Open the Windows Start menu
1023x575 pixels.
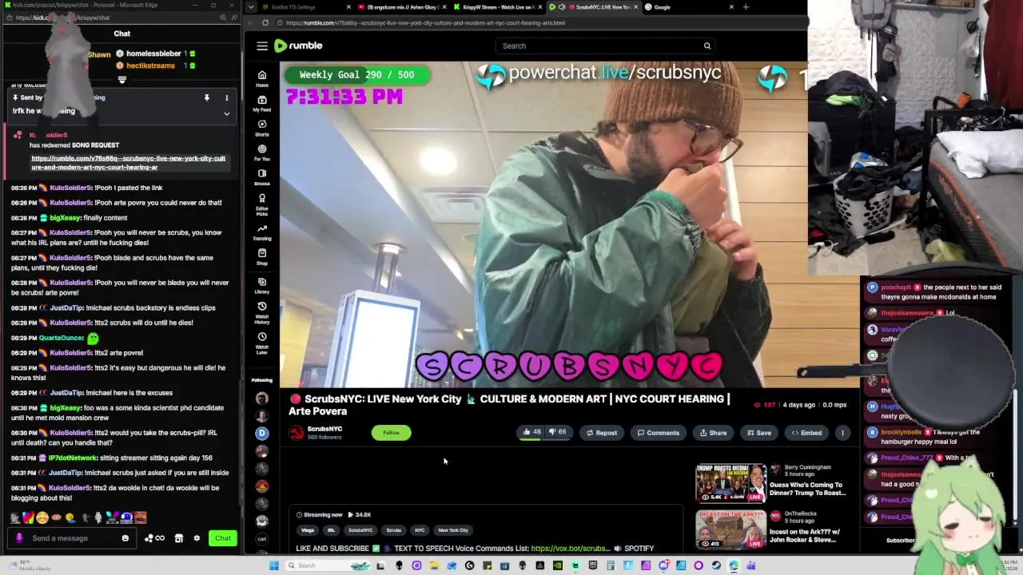[x=274, y=565]
